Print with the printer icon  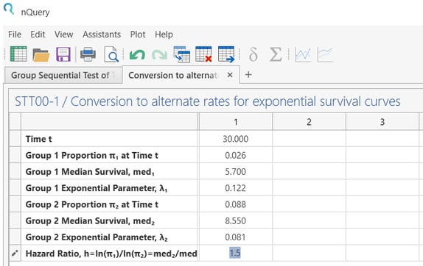(x=88, y=54)
